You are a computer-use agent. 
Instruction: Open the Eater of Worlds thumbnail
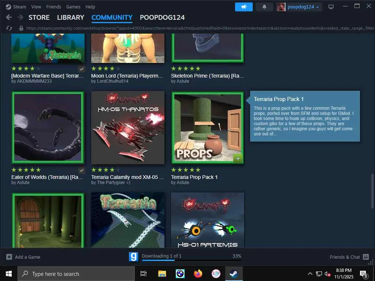click(x=48, y=128)
